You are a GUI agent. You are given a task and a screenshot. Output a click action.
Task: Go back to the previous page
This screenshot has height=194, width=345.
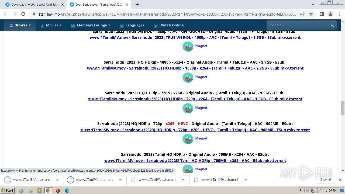click(x=6, y=14)
